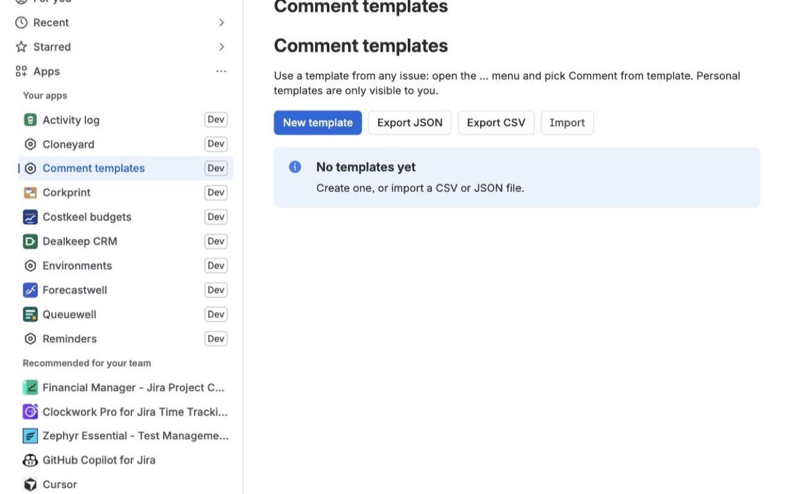Click the Zephyr Essential app icon
The height and width of the screenshot is (494, 791).
click(30, 436)
